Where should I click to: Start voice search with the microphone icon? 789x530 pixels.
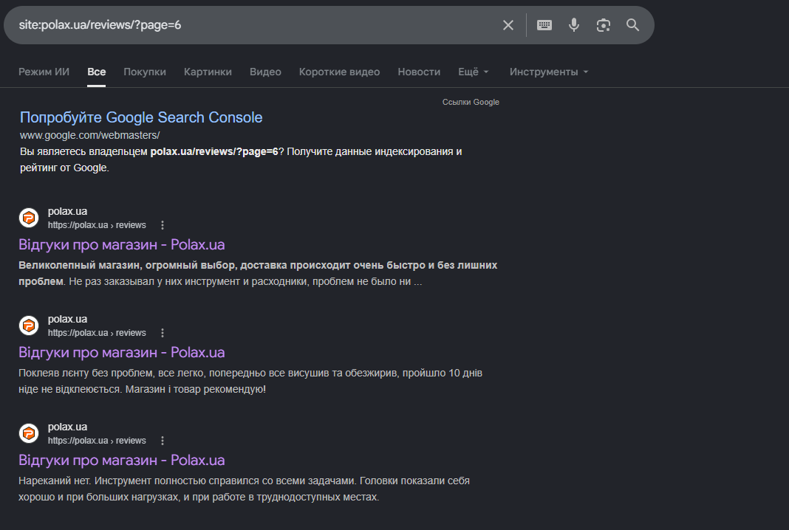pyautogui.click(x=573, y=25)
